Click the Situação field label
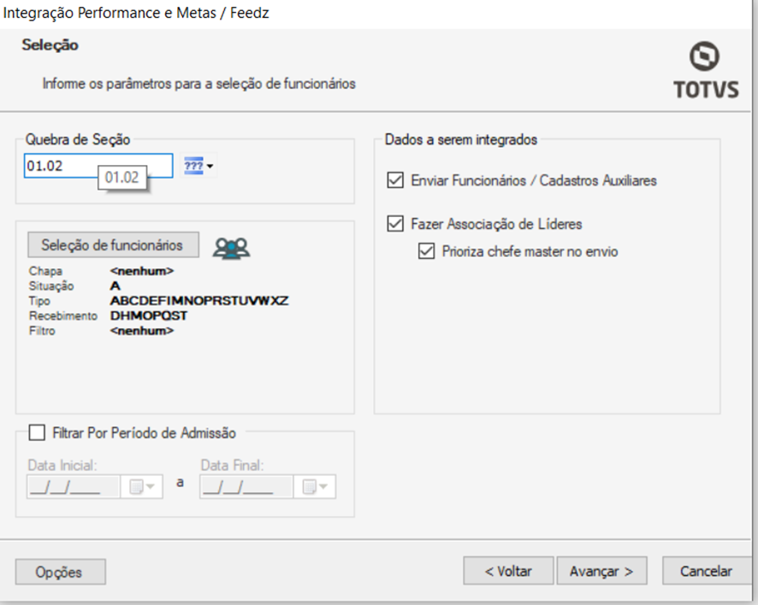This screenshot has width=758, height=605. tap(51, 286)
